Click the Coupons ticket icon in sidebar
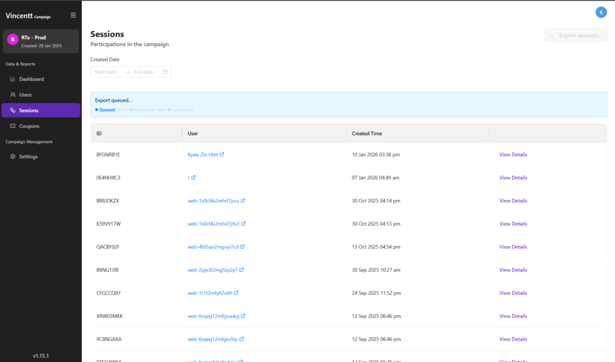 pos(13,126)
